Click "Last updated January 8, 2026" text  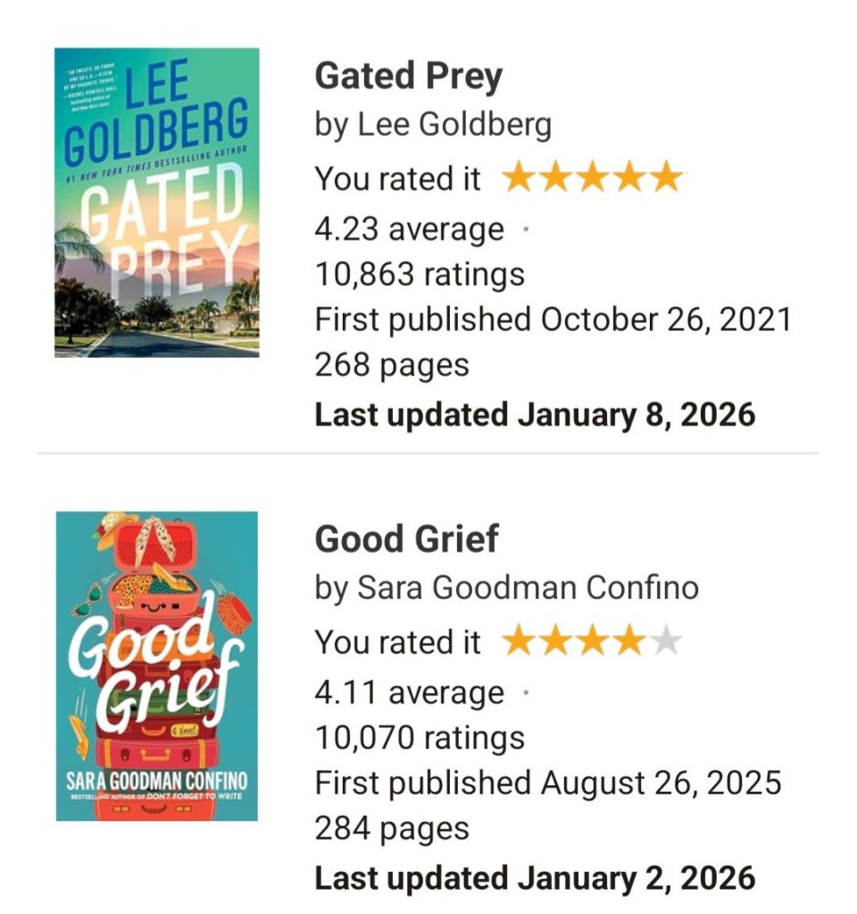pyautogui.click(x=535, y=414)
